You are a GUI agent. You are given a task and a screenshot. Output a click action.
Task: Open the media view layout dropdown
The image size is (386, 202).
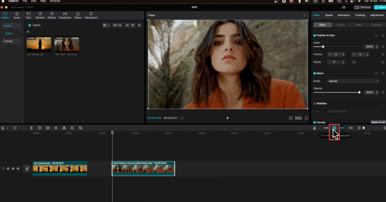pyautogui.click(x=106, y=25)
